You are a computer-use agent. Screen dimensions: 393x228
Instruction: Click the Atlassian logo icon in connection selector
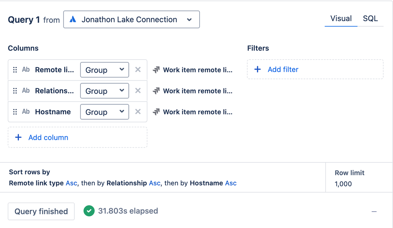coord(73,20)
